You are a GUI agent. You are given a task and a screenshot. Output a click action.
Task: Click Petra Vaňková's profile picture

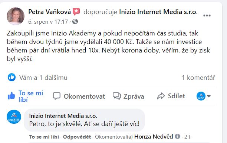[16, 16]
